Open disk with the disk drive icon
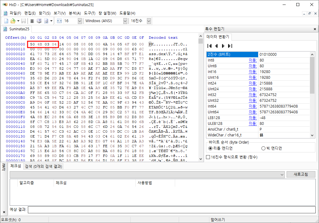319x223 pixels. point(39,21)
